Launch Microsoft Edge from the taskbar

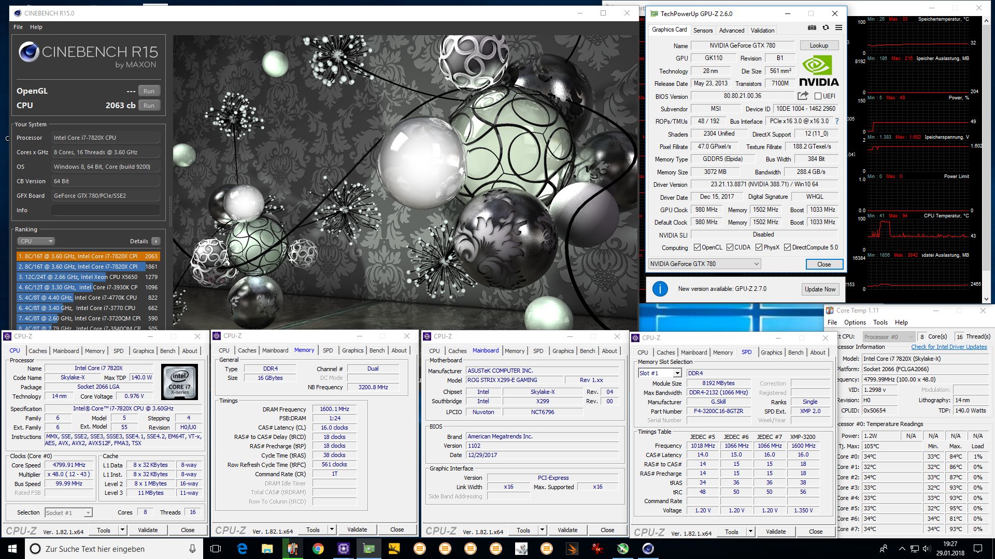242,549
